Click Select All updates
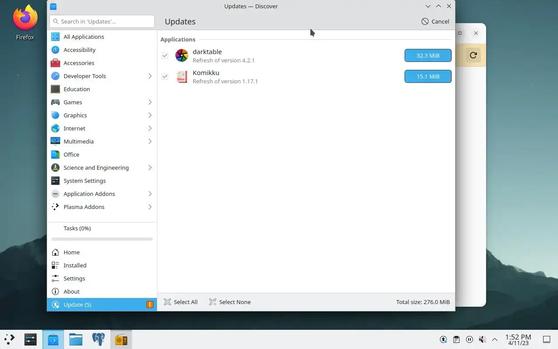Viewport: 558px width, 349px height. 181,302
